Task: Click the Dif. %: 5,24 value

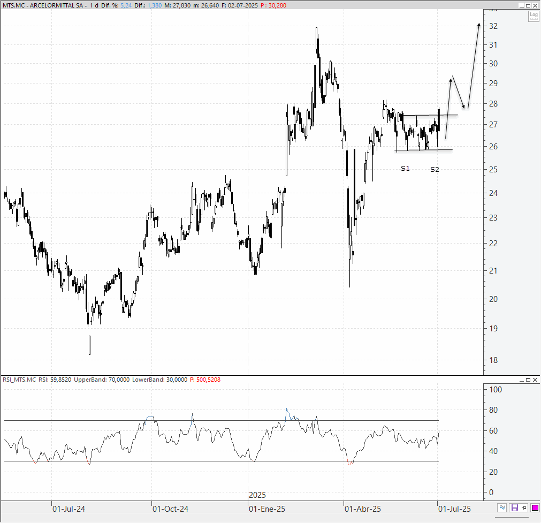Action: pos(116,5)
